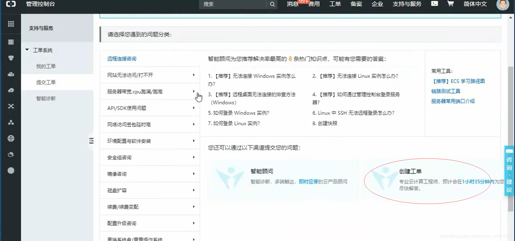The image size is (515, 241).
Task: Click the vertical page scrollbar thumb
Action: 511,139
